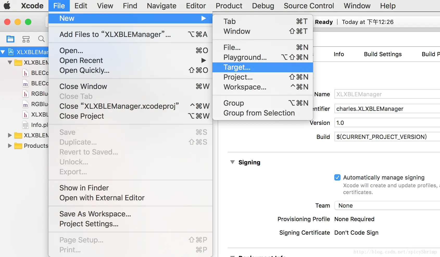Choose Window from the New submenu
The image size is (440, 257).
(263, 31)
